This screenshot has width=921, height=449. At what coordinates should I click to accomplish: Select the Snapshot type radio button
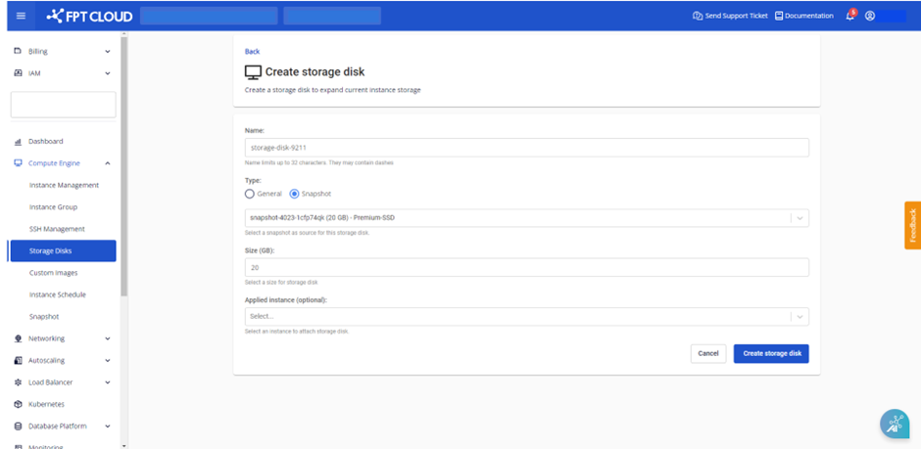[x=294, y=194]
